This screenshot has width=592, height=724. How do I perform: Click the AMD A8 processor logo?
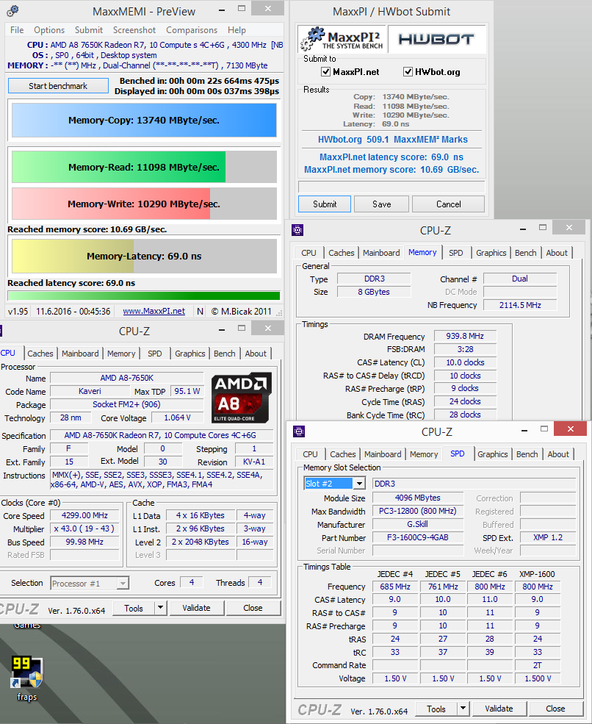point(241,398)
